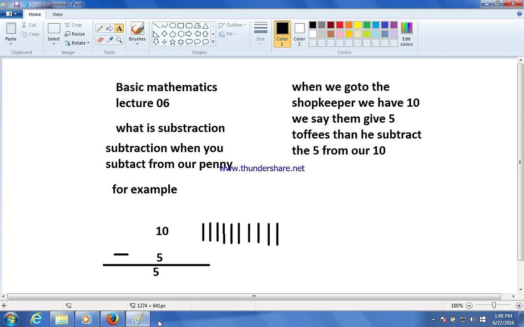This screenshot has width=524, height=327.
Task: Switch to the View ribbon tab
Action: point(57,15)
